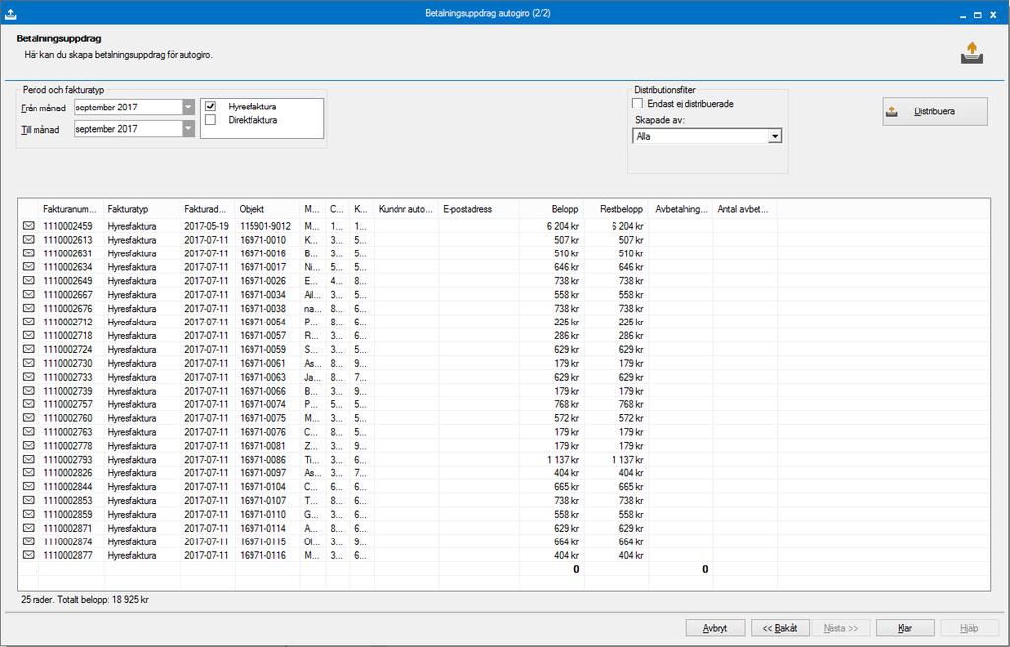Select object cell 115901-9012
This screenshot has height=647, width=1010.
coord(265,226)
